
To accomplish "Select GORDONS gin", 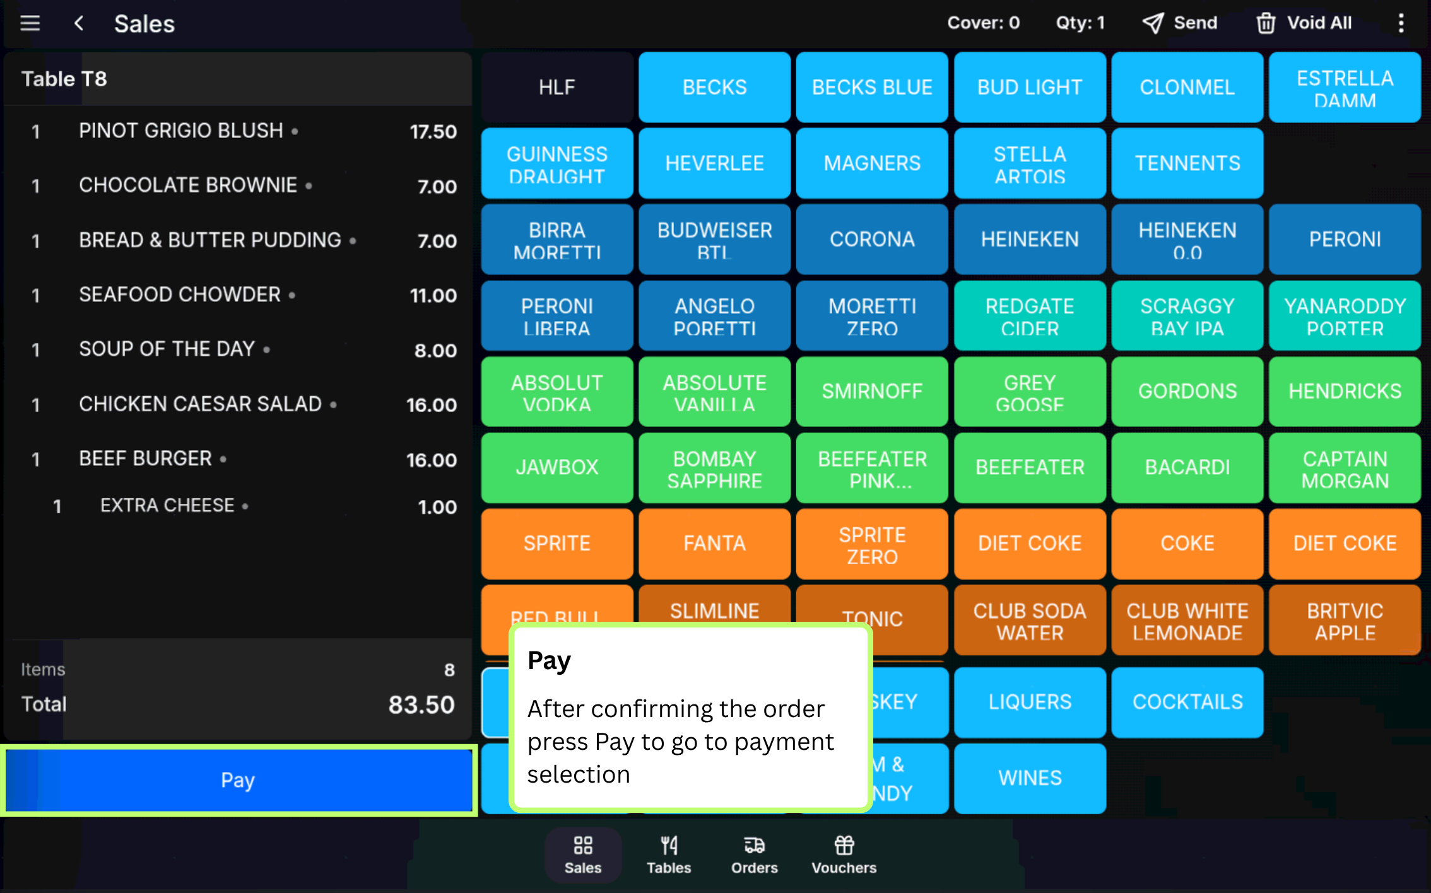I will pyautogui.click(x=1187, y=392).
